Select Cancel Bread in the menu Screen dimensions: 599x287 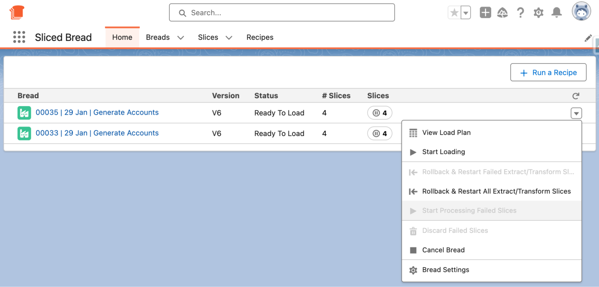[x=443, y=250]
